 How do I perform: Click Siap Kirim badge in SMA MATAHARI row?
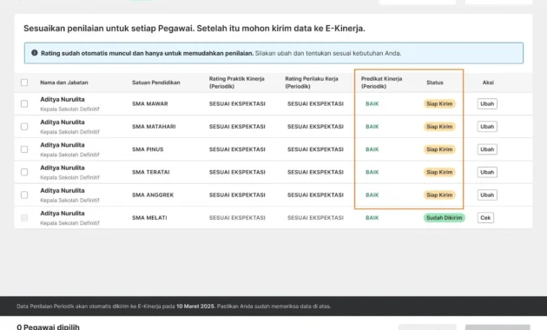[x=439, y=127]
